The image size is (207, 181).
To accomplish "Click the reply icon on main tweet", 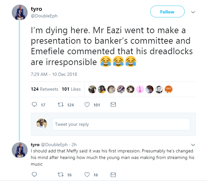I will point(34,105).
